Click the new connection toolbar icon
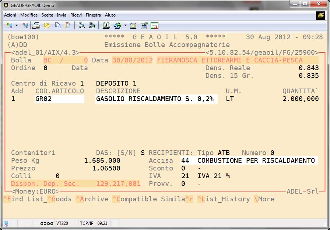Image resolution: width=330 pixels, height=230 pixels. tap(9, 26)
